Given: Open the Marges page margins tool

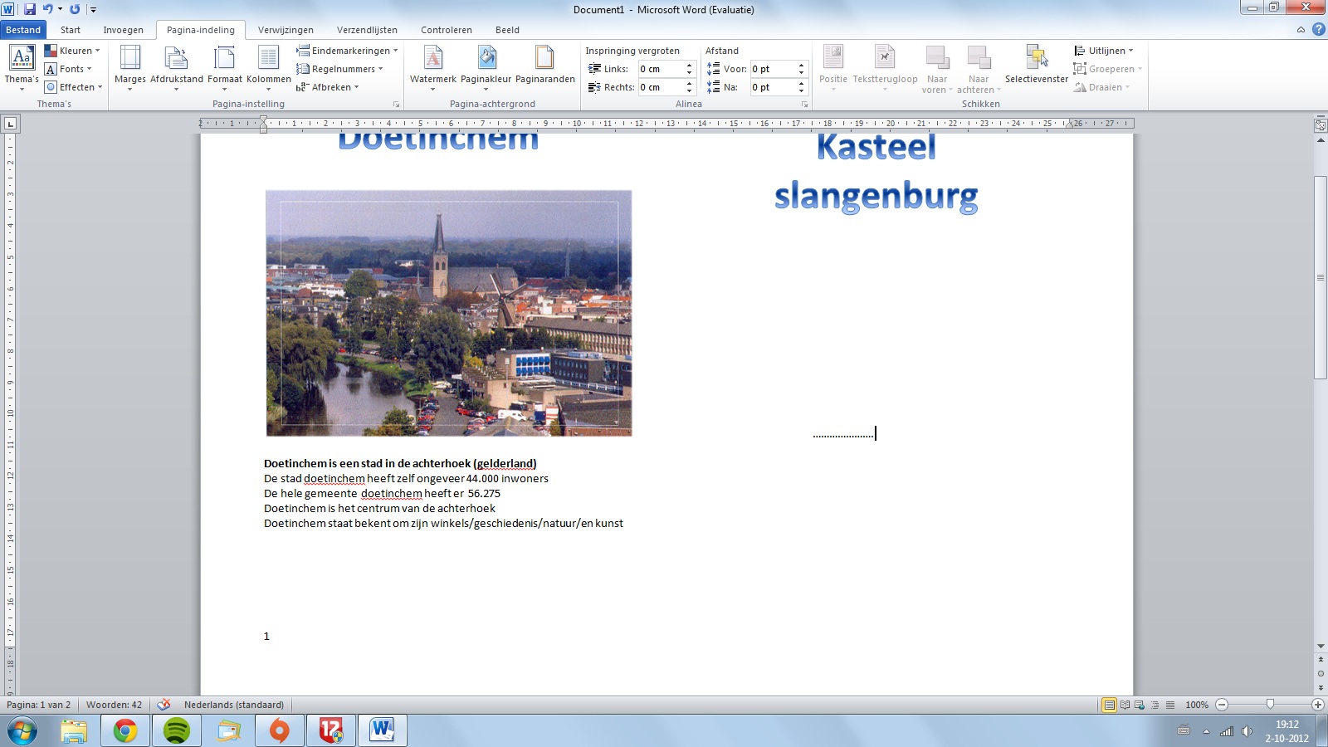Looking at the screenshot, I should click(129, 66).
